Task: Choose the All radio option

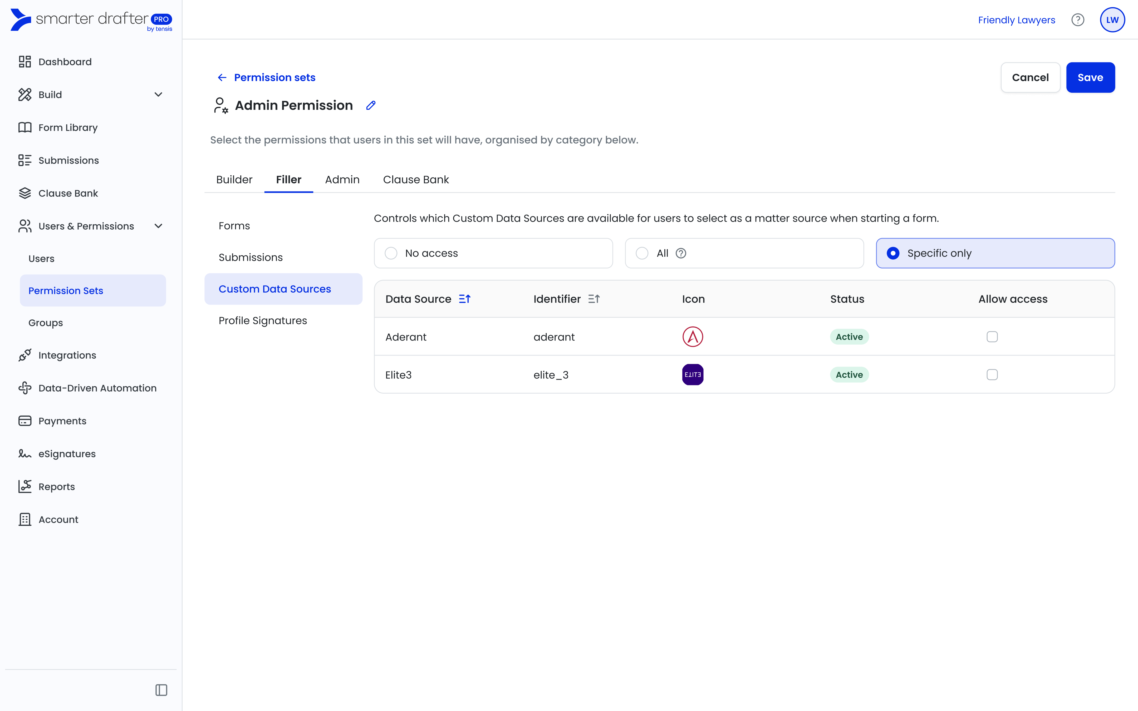Action: 642,253
